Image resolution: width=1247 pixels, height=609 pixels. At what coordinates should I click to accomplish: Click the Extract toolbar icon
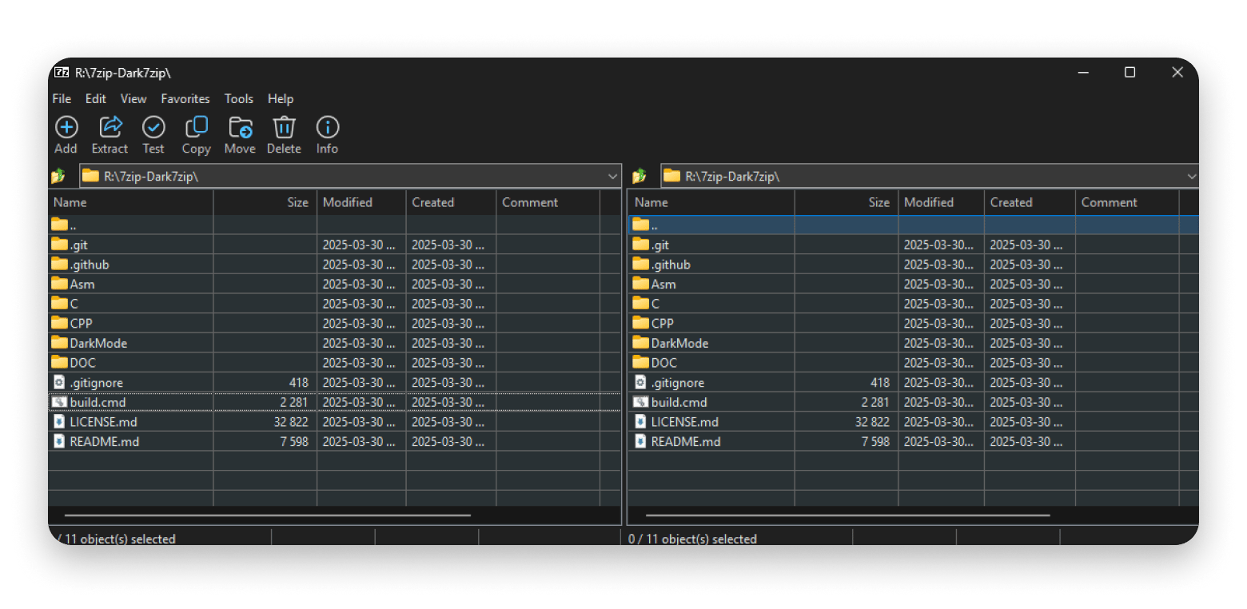pyautogui.click(x=110, y=128)
